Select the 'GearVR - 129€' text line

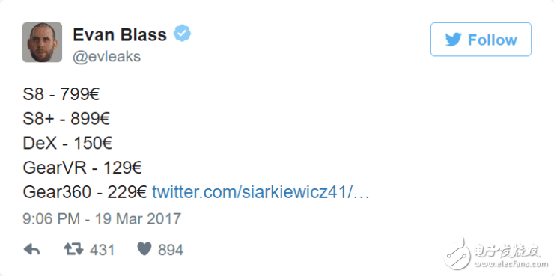(x=82, y=168)
